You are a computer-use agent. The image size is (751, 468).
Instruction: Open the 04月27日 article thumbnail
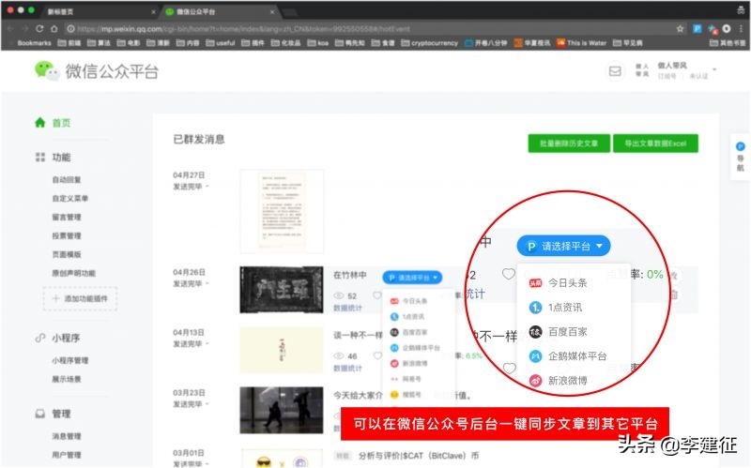point(282,211)
